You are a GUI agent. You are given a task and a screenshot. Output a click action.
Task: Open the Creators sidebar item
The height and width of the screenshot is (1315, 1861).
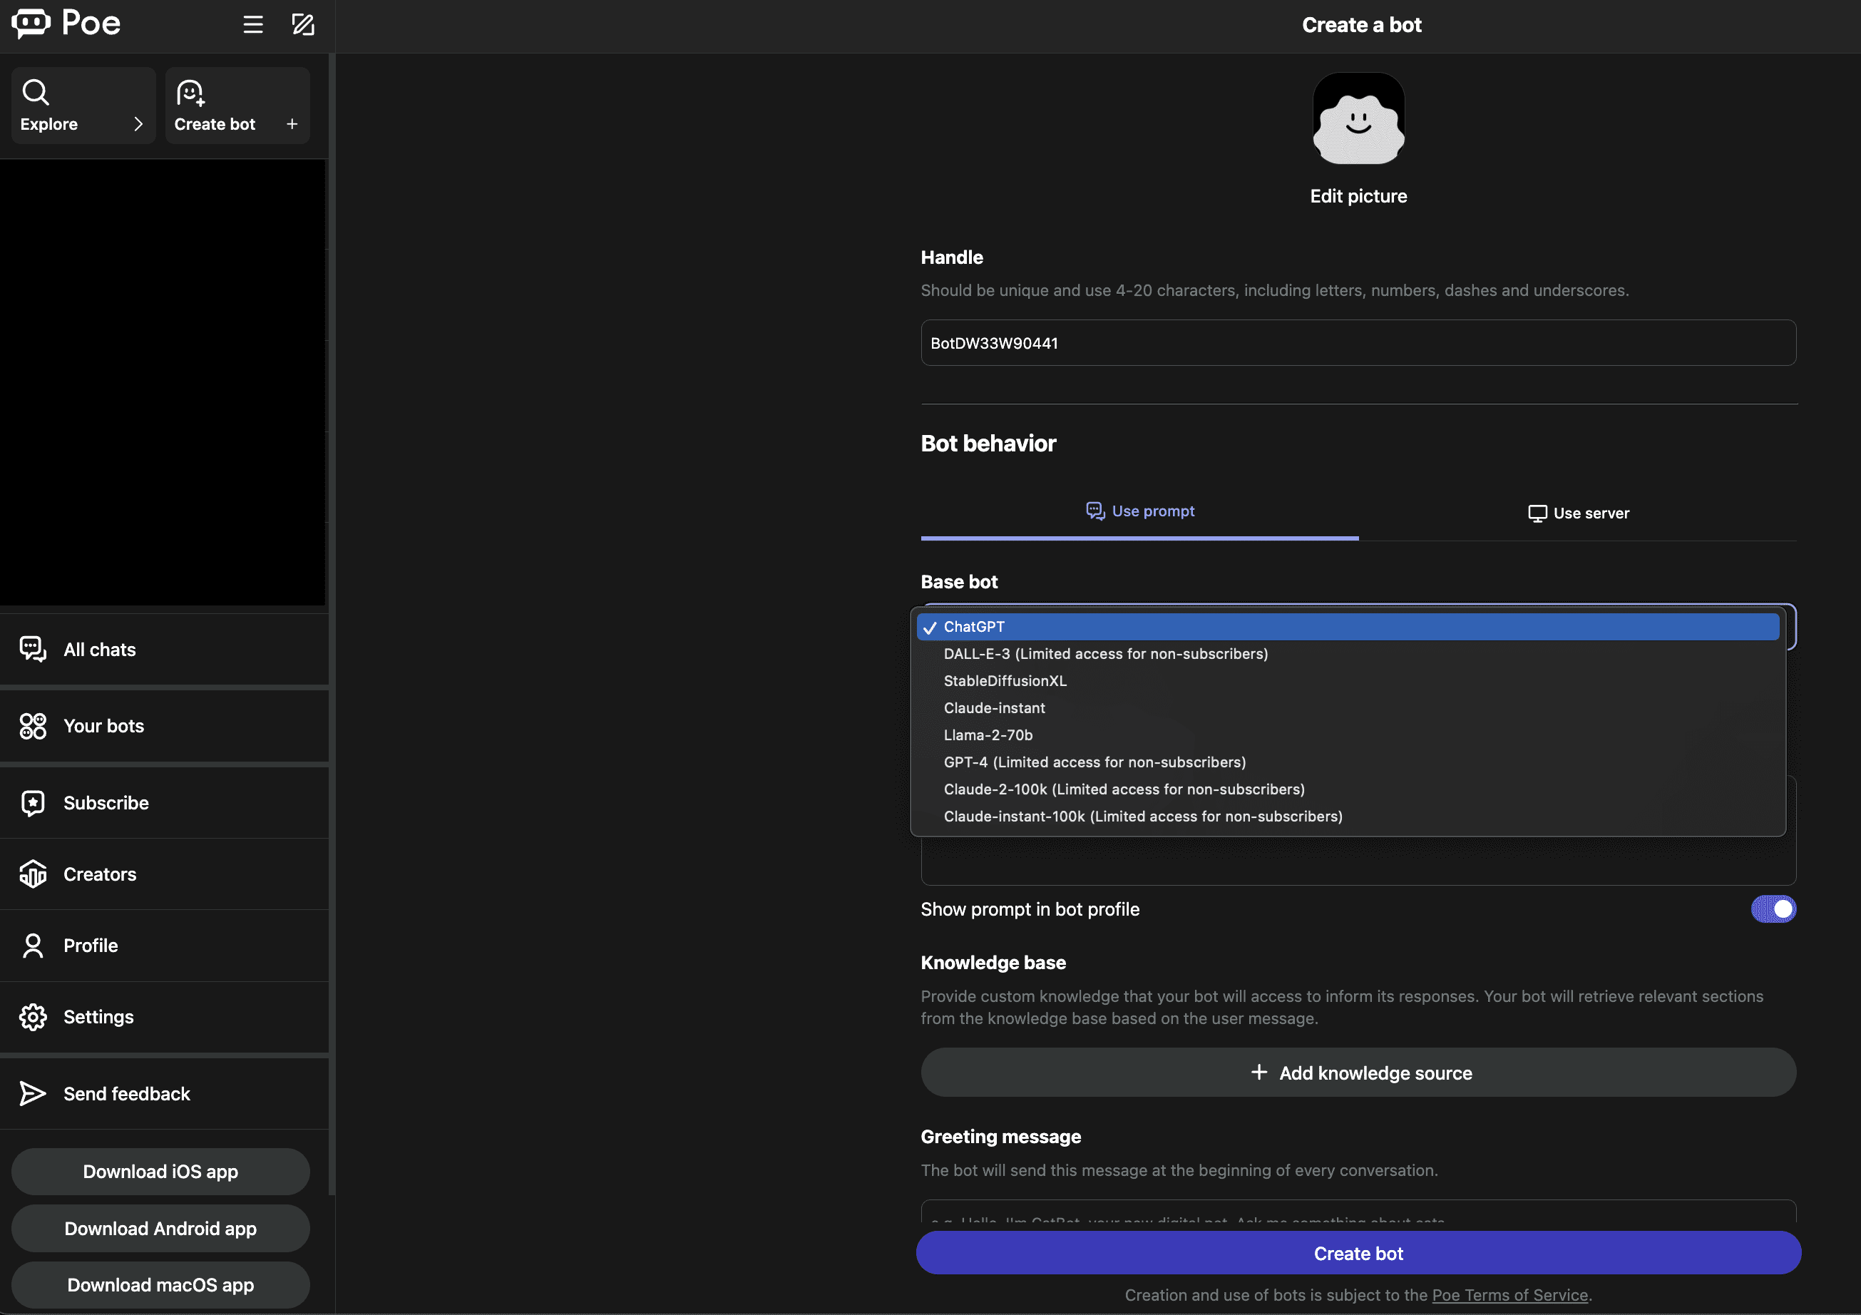tap(100, 874)
